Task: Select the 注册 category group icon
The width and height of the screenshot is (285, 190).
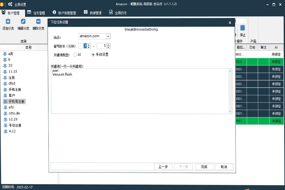Action: [5, 78]
